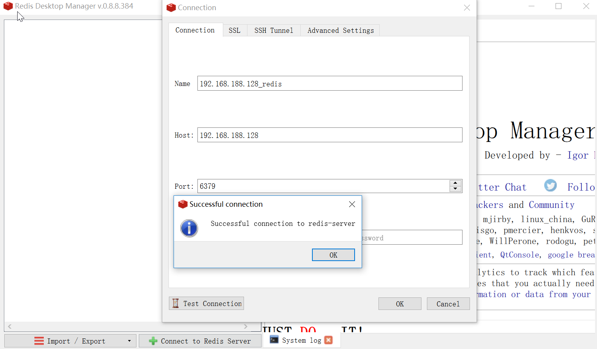Click the horizontal scrollbar left arrow
The height and width of the screenshot is (349, 597).
click(x=10, y=326)
